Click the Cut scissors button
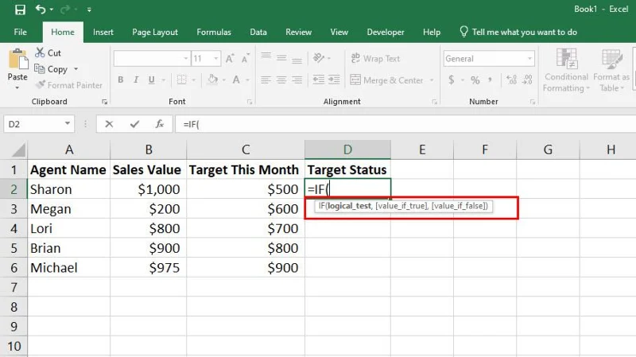Screen dimensions: 636x357 coord(48,52)
